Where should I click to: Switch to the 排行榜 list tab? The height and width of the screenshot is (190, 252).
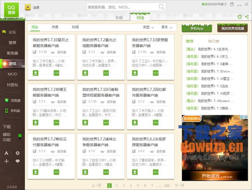click(x=213, y=41)
